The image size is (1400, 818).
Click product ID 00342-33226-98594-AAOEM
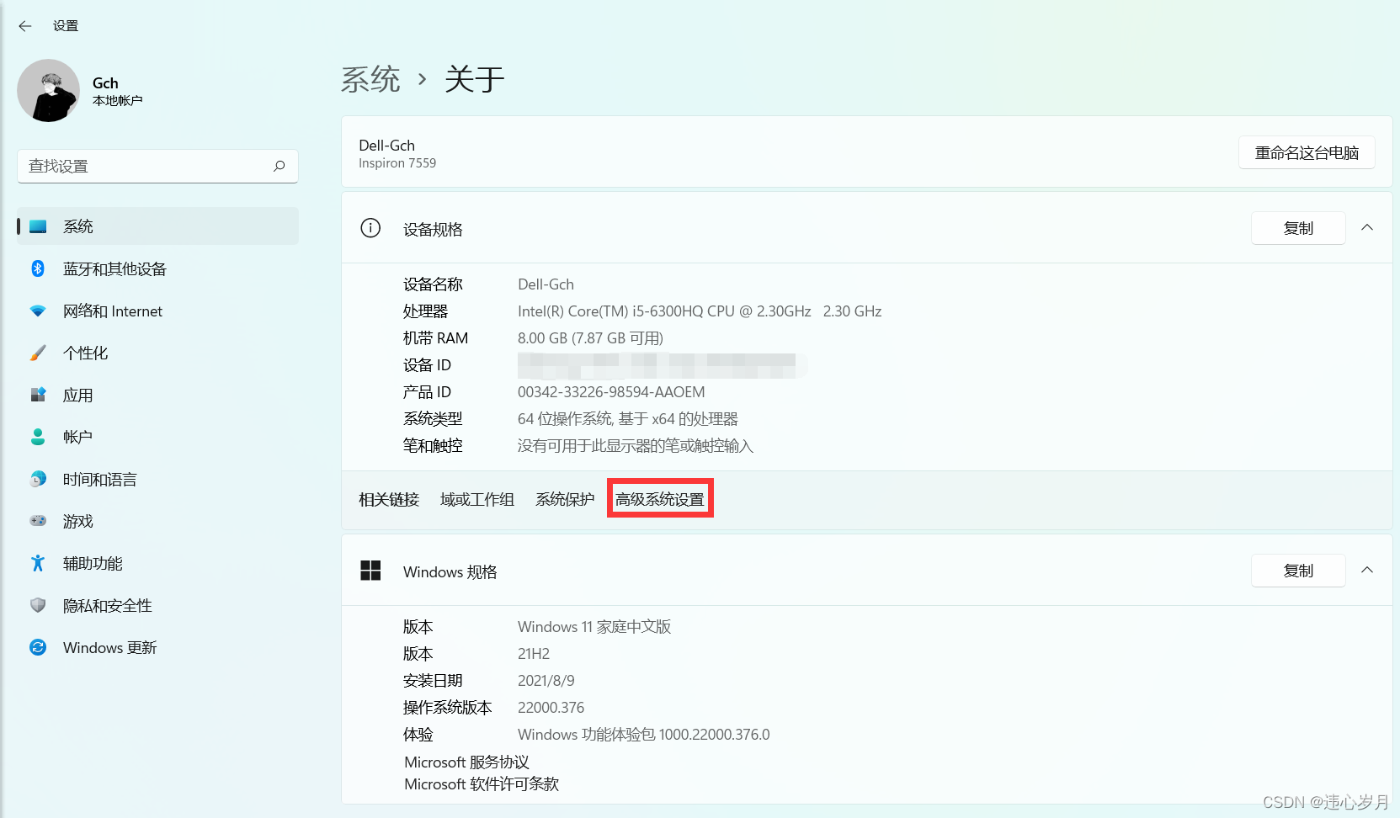(x=611, y=392)
